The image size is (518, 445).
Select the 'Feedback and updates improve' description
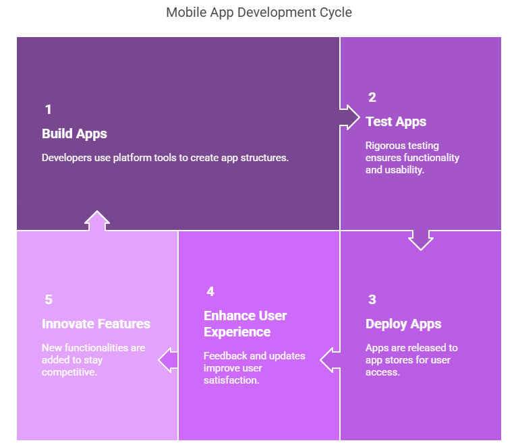click(x=254, y=367)
